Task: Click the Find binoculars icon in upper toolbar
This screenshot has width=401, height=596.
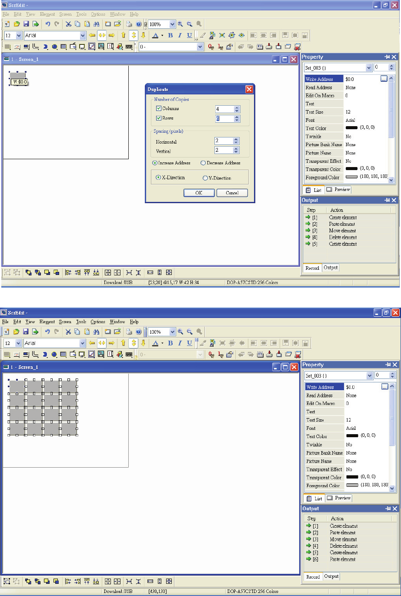Action: coord(97,24)
